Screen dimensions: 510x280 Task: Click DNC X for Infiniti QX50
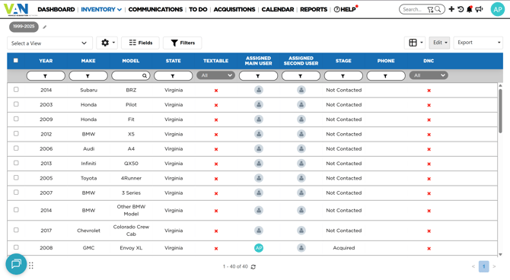tap(429, 164)
